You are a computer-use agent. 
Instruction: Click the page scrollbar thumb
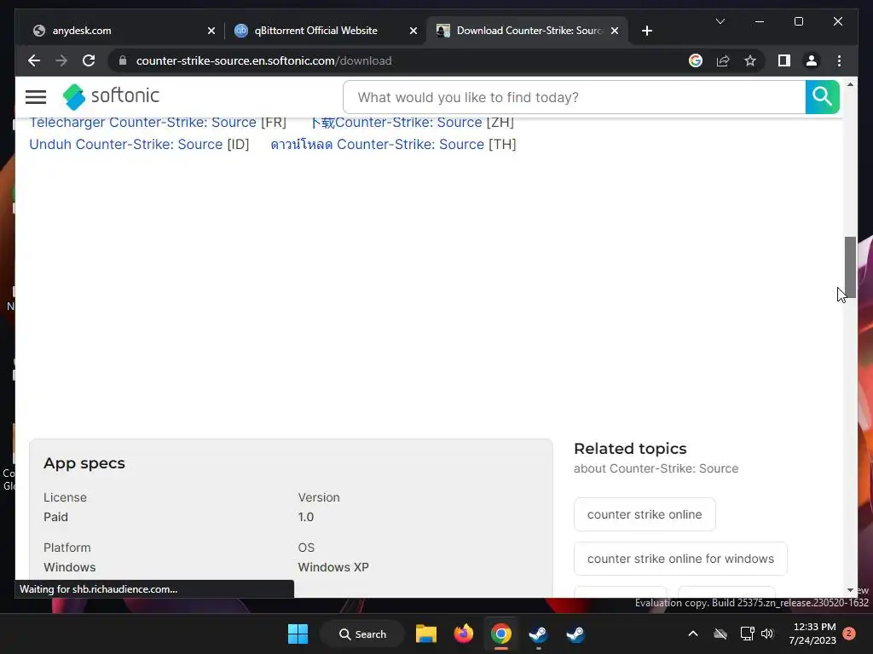850,267
